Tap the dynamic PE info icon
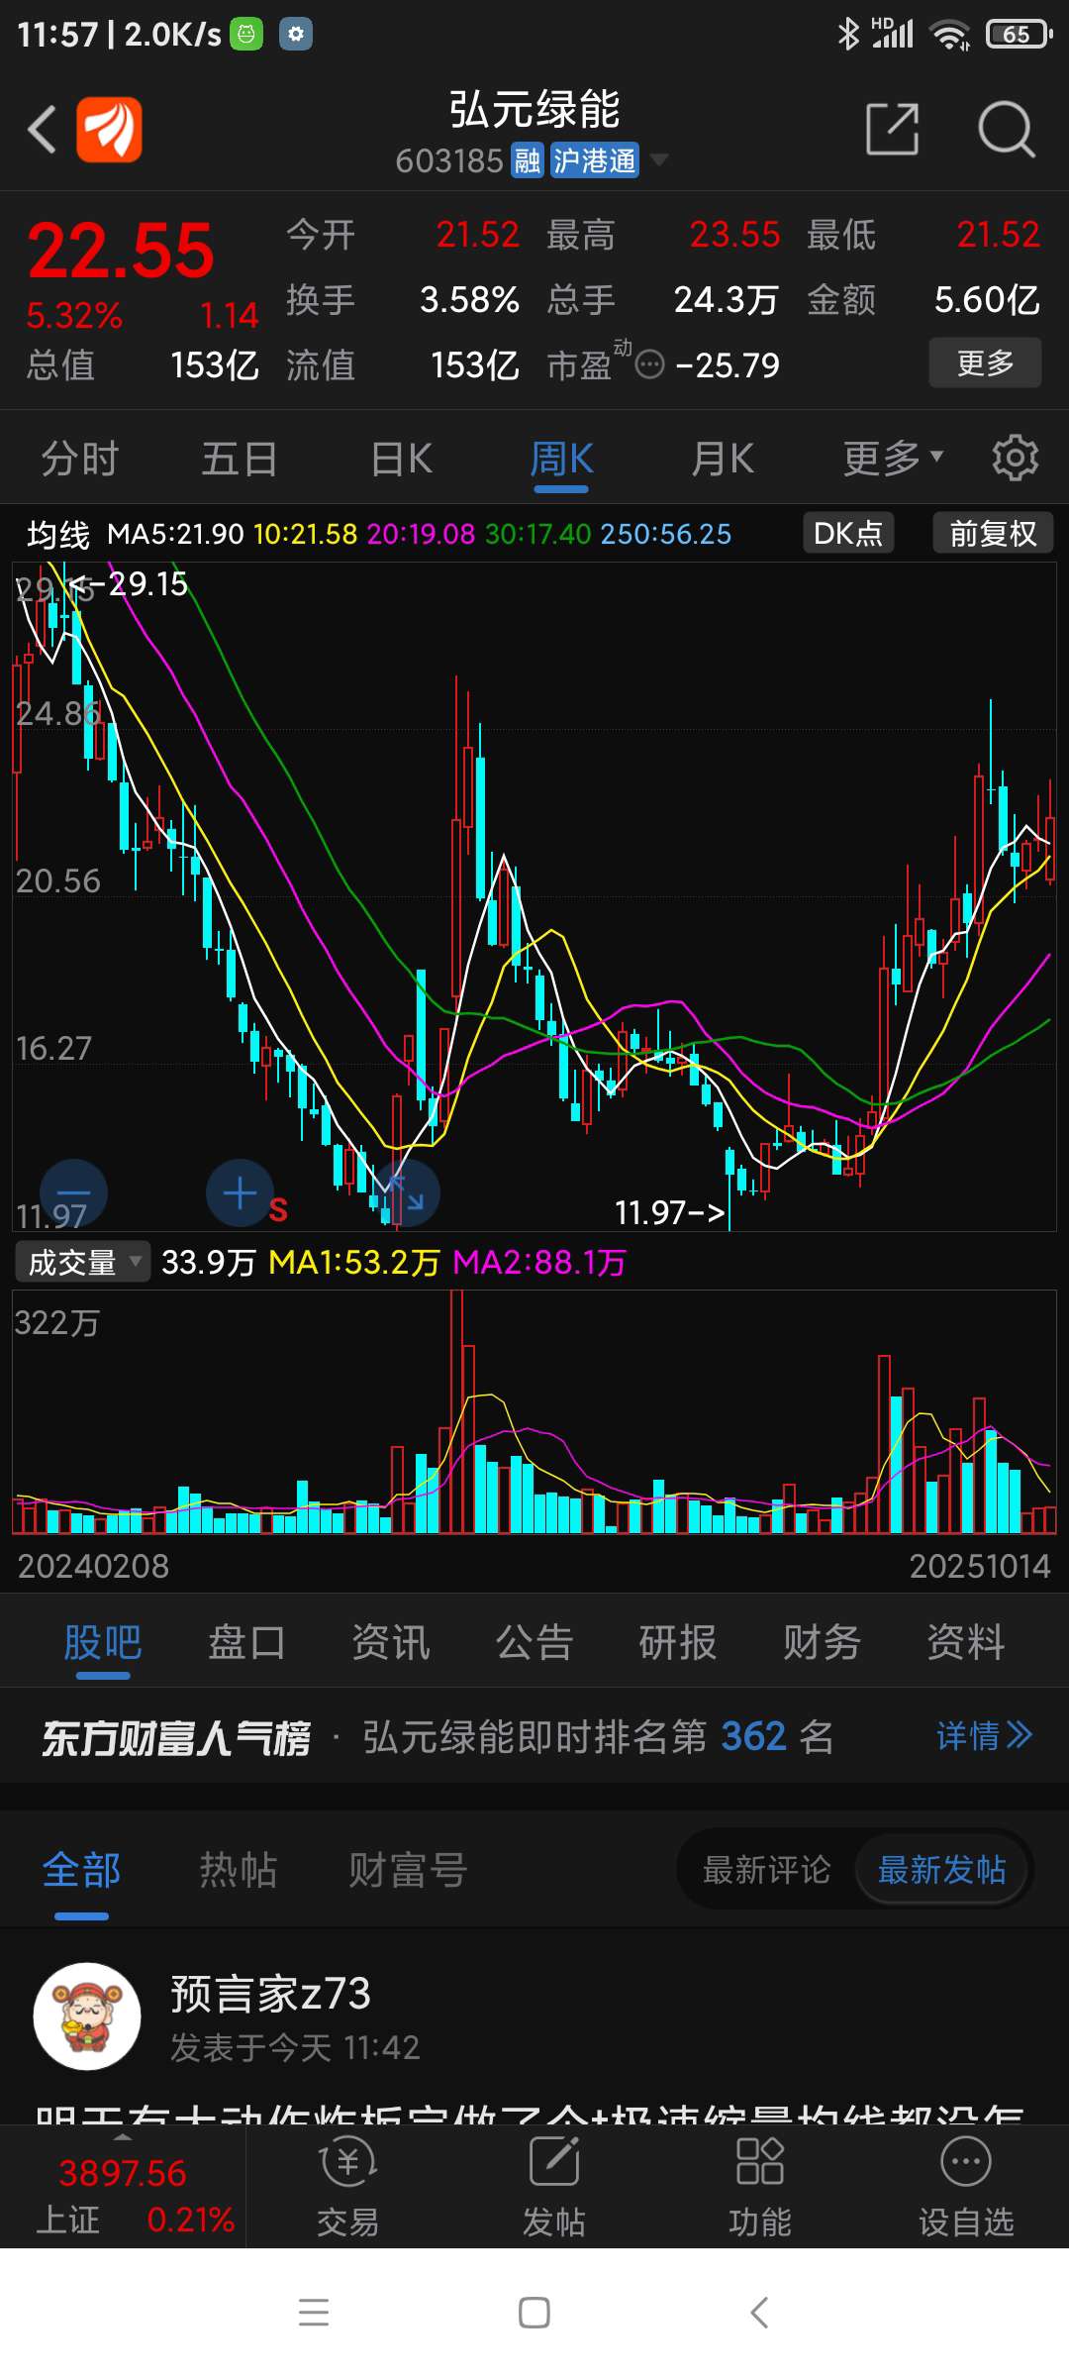 (x=649, y=365)
